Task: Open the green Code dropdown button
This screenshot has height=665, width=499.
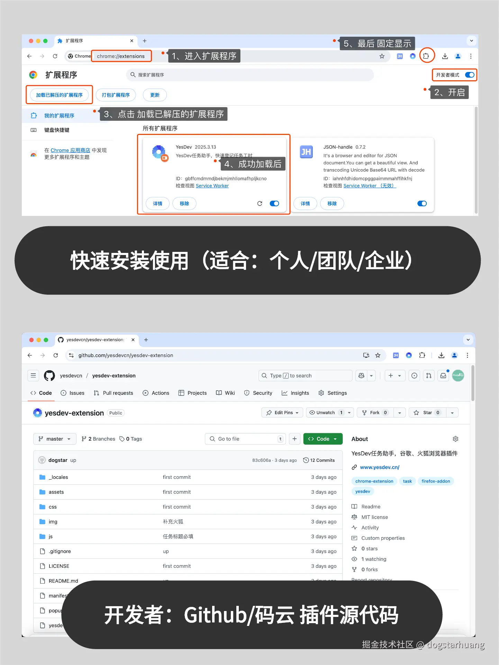Action: click(323, 439)
